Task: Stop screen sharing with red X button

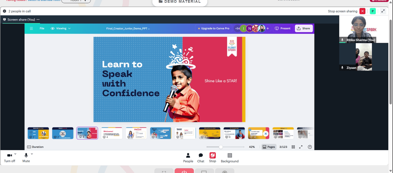Action: pyautogui.click(x=362, y=11)
